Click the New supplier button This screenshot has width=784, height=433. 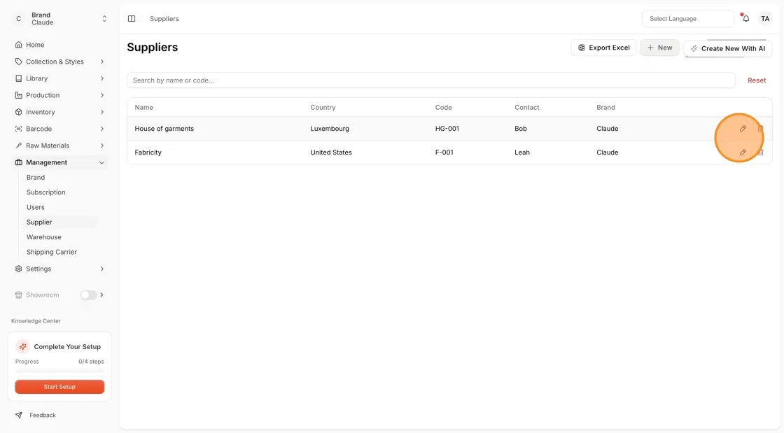[x=659, y=48]
